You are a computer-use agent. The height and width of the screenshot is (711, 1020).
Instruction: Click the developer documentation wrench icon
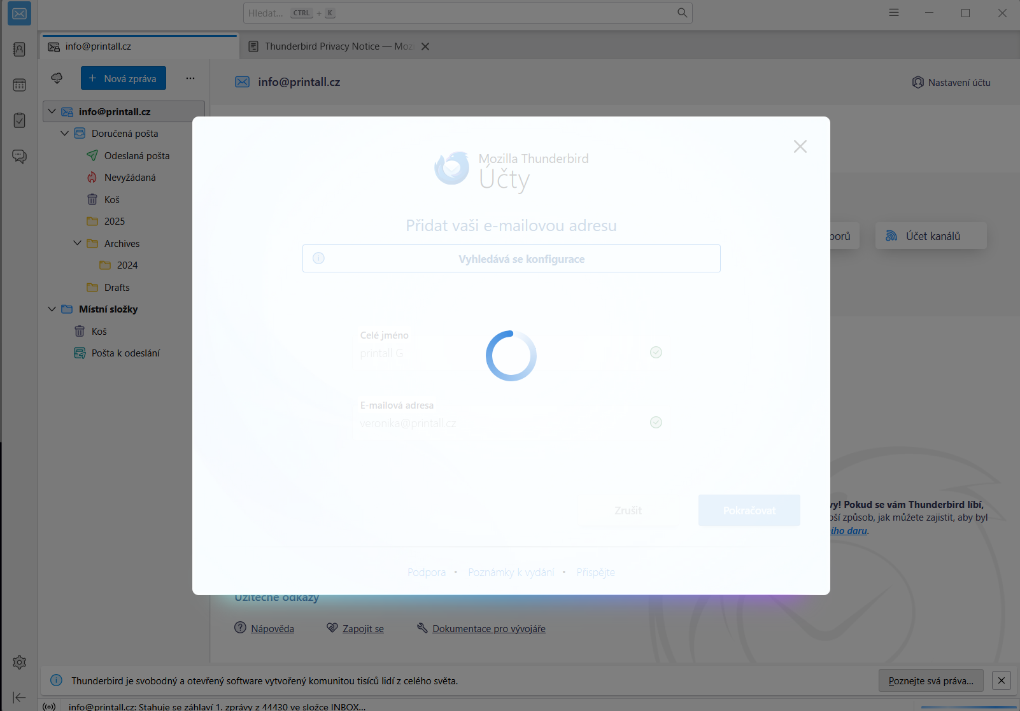(x=422, y=628)
